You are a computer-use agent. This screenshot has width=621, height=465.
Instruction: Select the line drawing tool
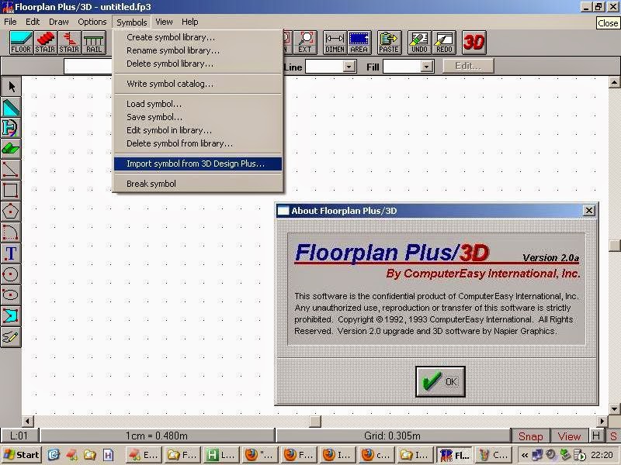[11, 170]
